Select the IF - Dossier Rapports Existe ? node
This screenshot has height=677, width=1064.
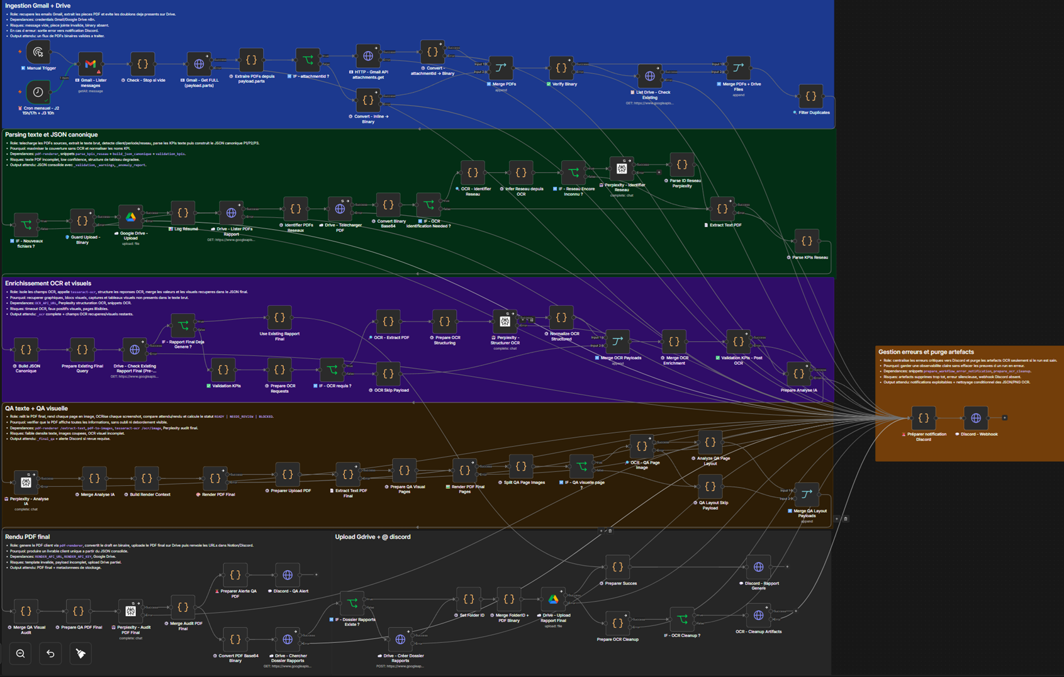[352, 603]
